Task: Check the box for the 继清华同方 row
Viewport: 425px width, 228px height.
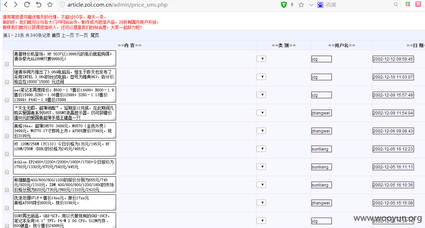Action: (x=7, y=82)
